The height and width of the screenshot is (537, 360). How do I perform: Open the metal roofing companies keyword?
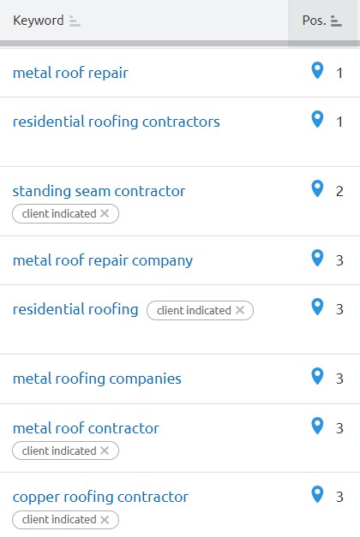click(97, 379)
